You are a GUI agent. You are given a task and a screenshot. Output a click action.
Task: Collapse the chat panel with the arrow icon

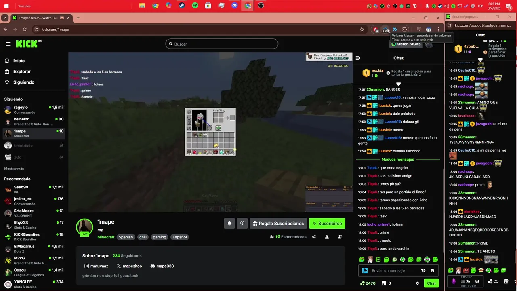pos(358,58)
